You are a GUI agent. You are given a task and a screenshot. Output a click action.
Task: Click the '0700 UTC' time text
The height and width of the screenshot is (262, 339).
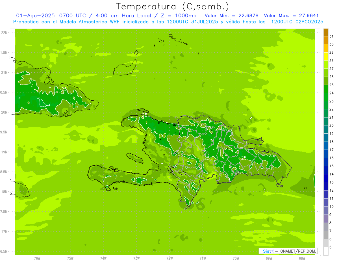[74, 16]
